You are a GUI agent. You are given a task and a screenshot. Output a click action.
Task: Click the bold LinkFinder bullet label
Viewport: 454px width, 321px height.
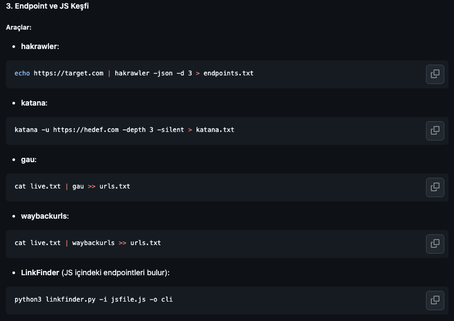40,273
